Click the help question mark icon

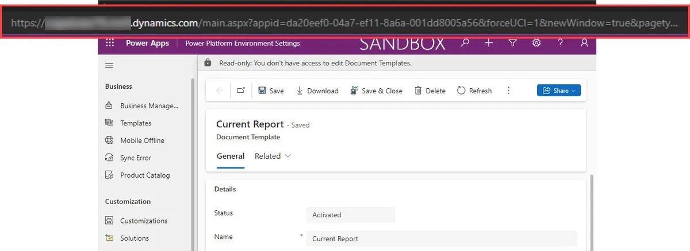point(560,43)
